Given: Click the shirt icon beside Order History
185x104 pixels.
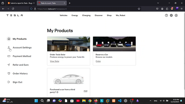Looking at the screenshot, I should pyautogui.click(x=9, y=73).
